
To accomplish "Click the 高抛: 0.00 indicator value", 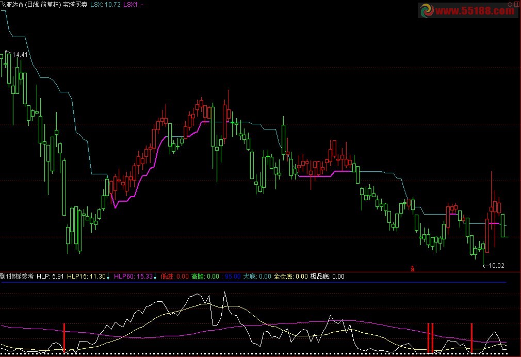I will [x=205, y=277].
